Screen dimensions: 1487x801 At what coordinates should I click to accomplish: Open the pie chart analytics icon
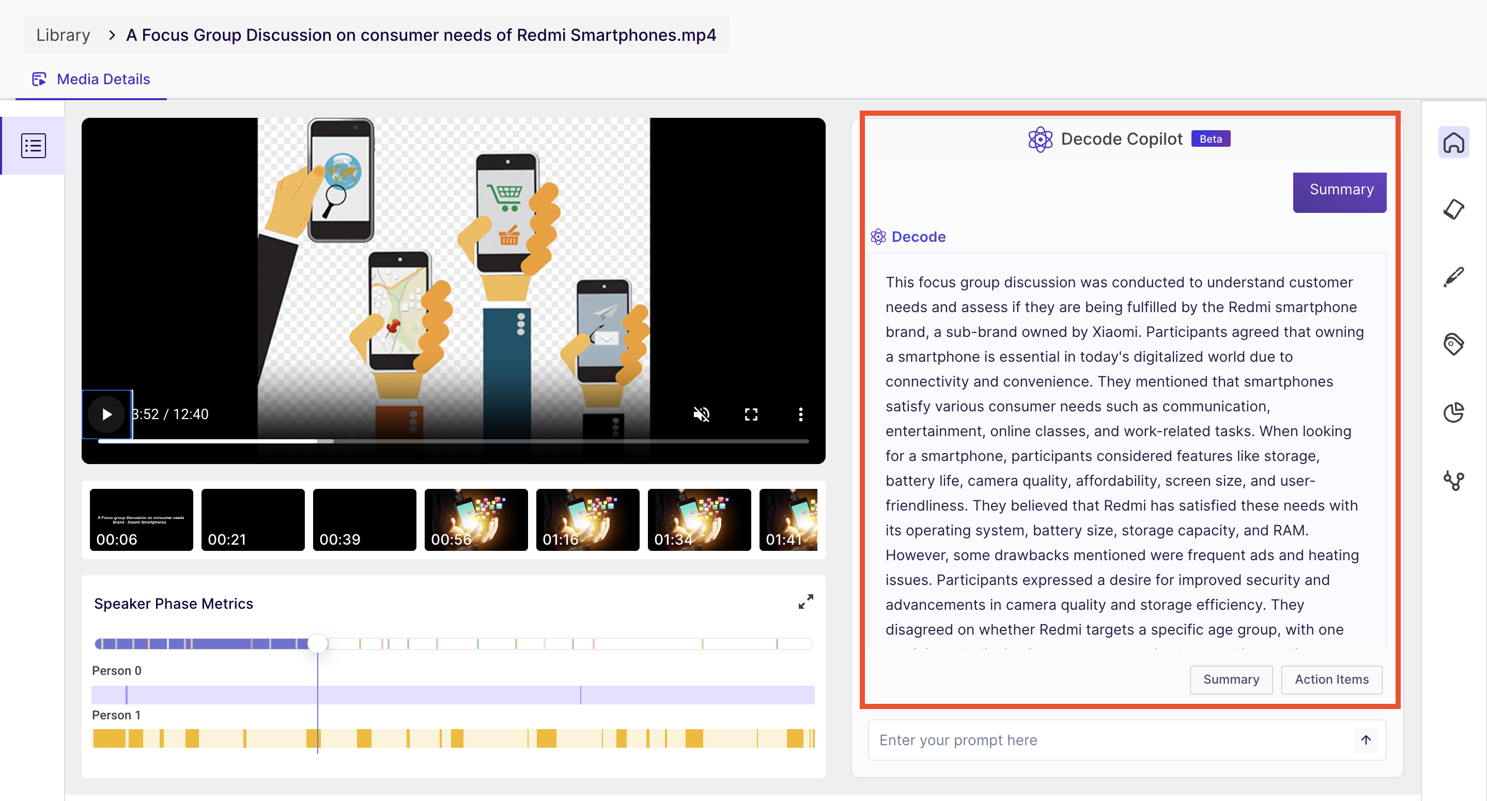(1453, 412)
